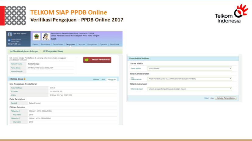Click the user avatar for Fajar Rizqi Saputra

point(9,35)
